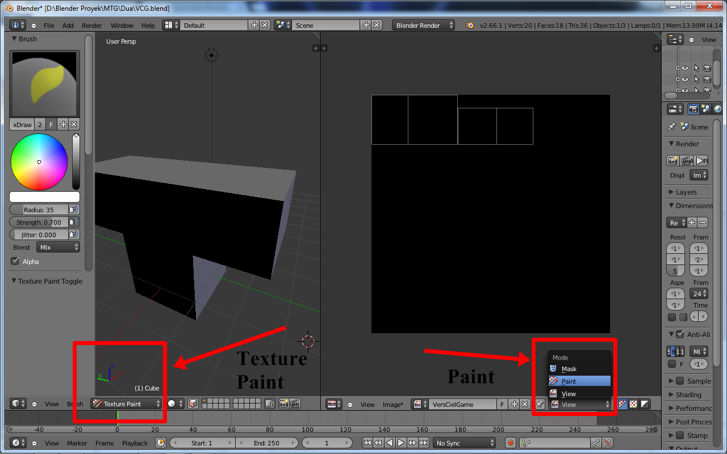
Task: Toggle the Alpha checkbox in the Brush panel
Action: tap(14, 261)
